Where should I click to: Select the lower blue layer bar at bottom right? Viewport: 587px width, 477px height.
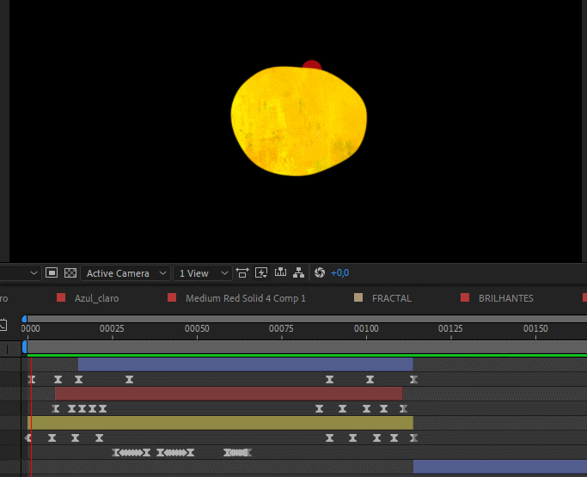pos(500,467)
